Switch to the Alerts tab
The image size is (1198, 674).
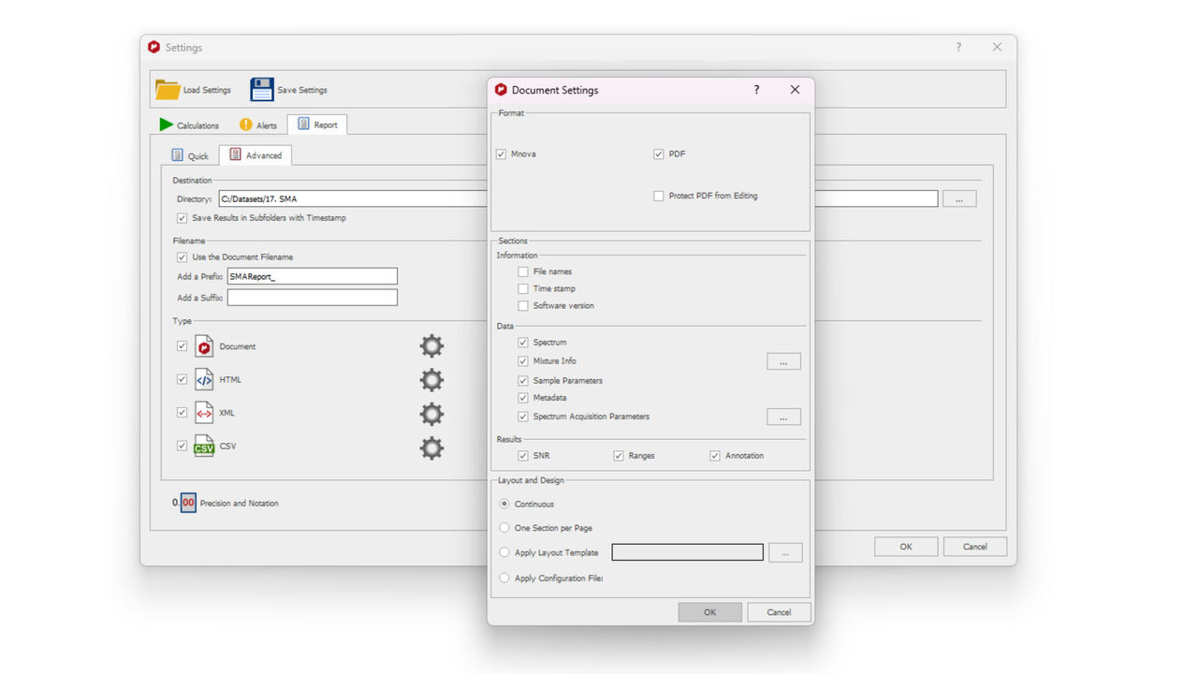258,125
